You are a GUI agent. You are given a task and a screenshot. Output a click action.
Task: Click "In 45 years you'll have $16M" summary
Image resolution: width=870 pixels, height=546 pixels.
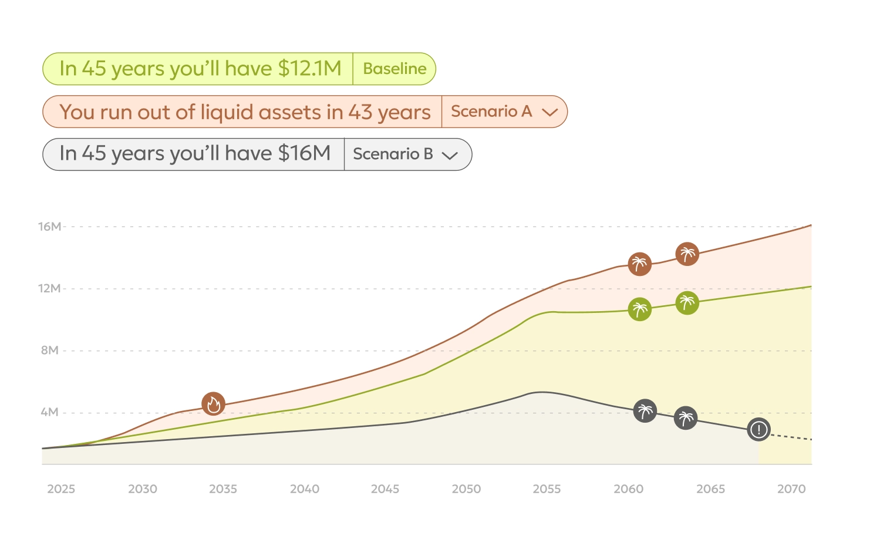coord(195,154)
